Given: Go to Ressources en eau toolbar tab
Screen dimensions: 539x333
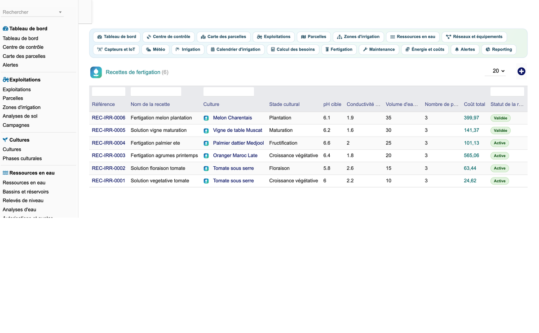Looking at the screenshot, I should pyautogui.click(x=413, y=37).
